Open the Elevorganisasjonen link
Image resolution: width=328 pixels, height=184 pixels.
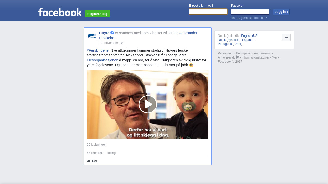tap(102, 60)
